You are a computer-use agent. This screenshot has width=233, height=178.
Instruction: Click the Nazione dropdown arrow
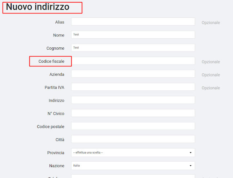point(190,166)
